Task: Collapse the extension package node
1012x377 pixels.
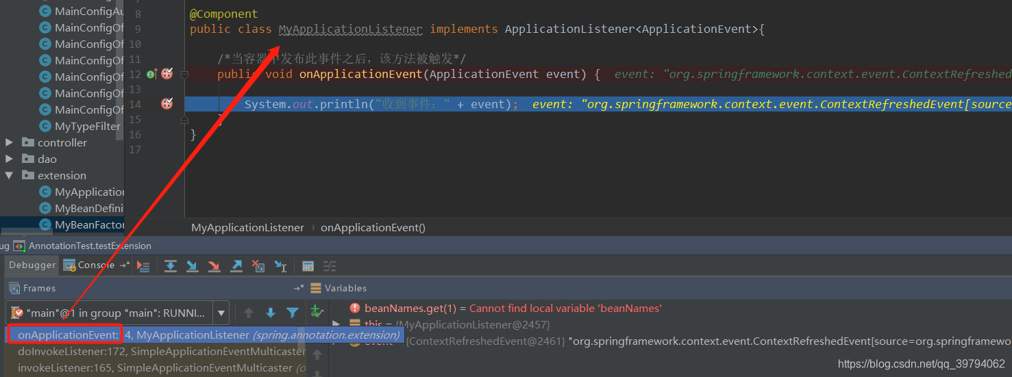Action: pos(9,175)
